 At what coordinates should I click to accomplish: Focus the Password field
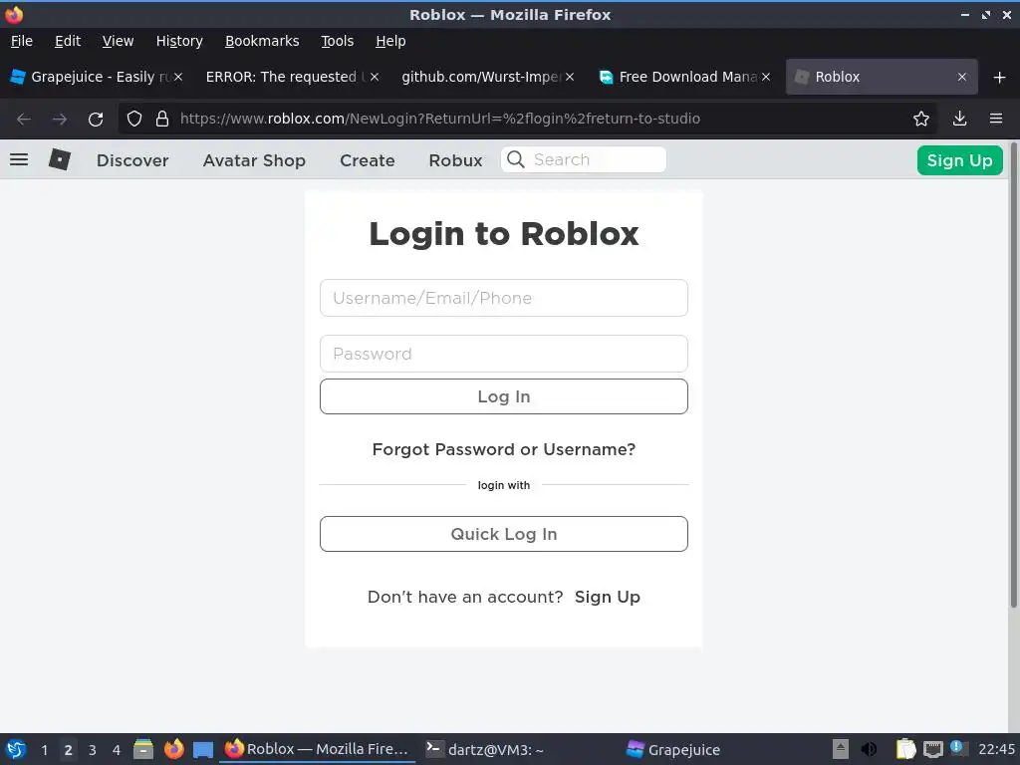click(503, 354)
